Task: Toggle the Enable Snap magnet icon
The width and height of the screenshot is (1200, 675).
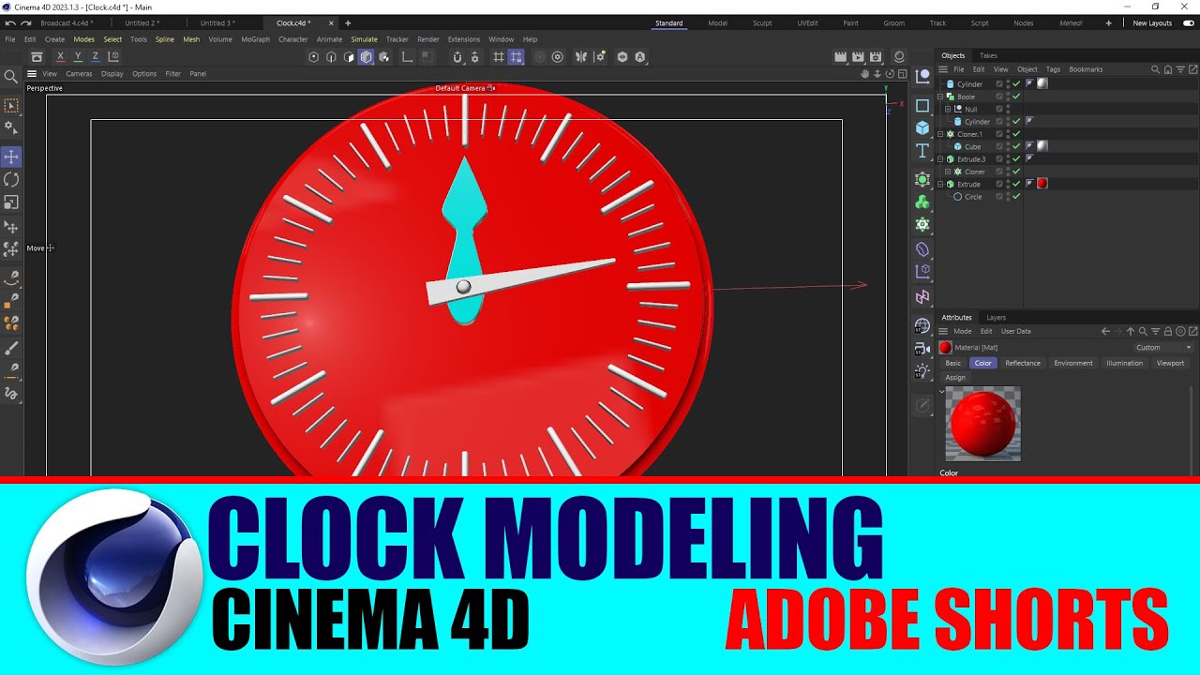Action: (x=457, y=57)
